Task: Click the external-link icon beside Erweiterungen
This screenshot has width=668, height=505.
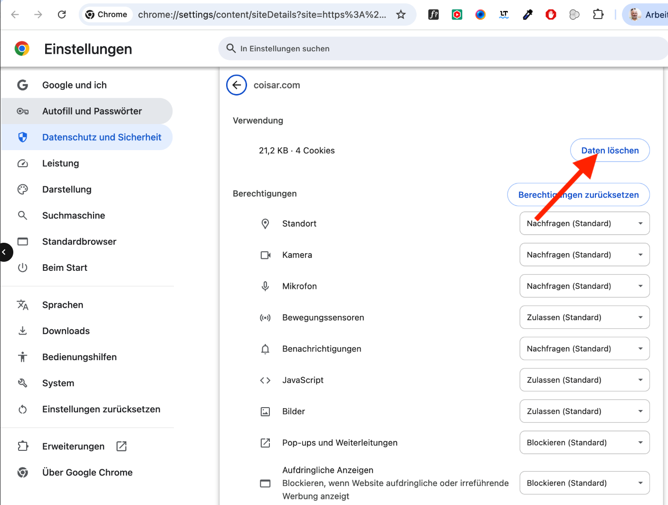Action: 122,446
